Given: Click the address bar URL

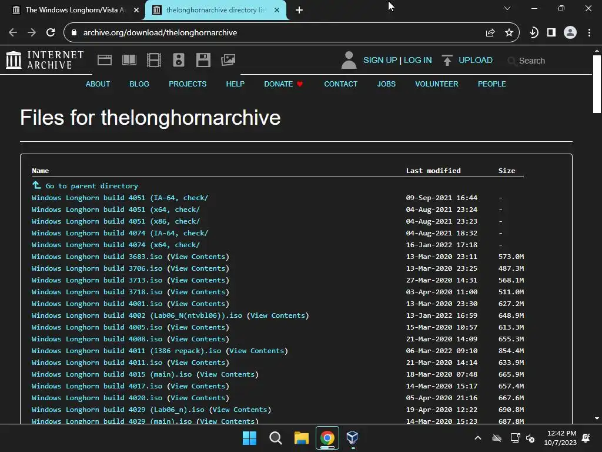Looking at the screenshot, I should pyautogui.click(x=160, y=33).
